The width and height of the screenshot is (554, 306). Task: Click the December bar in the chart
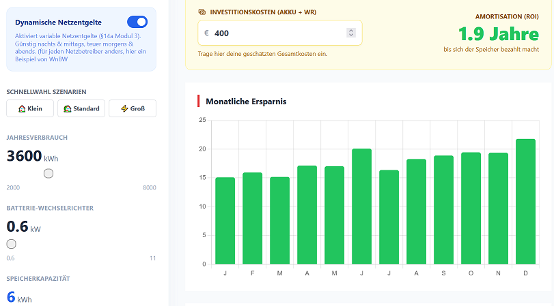[x=525, y=202]
